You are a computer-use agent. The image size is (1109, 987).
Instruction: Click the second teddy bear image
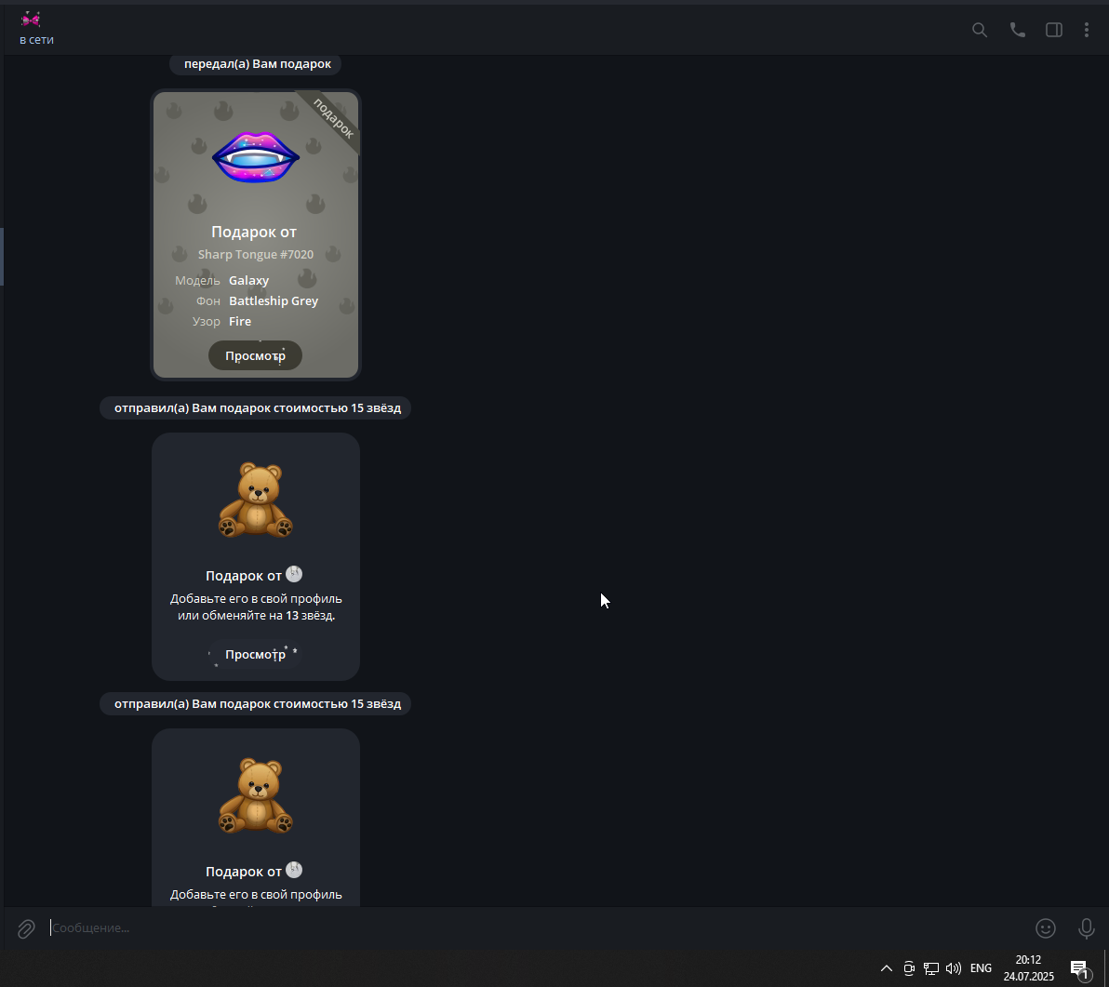point(256,795)
